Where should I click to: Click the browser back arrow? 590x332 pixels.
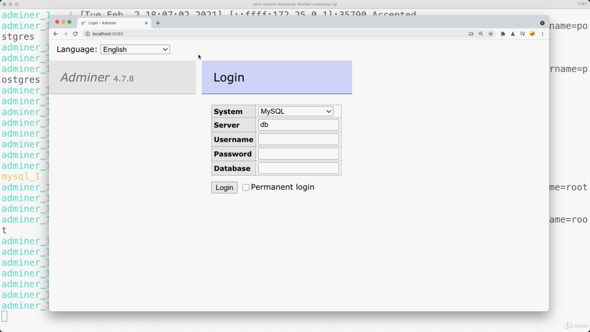tap(55, 34)
